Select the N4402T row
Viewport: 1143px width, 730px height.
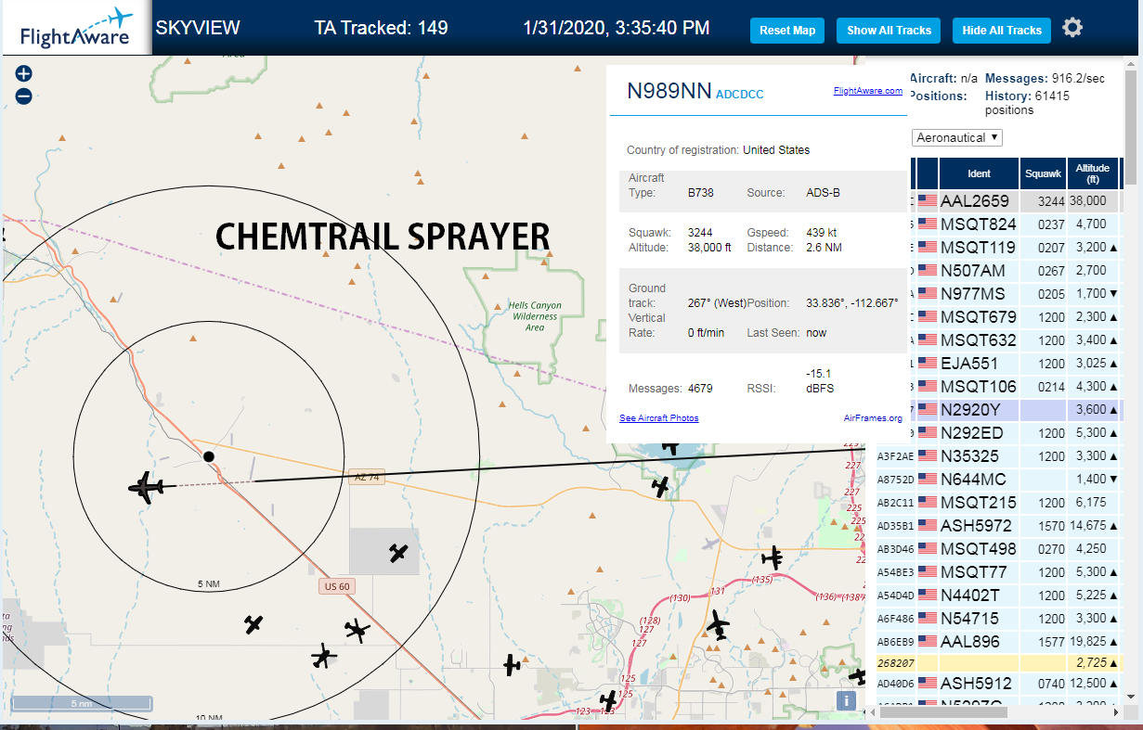(x=998, y=595)
